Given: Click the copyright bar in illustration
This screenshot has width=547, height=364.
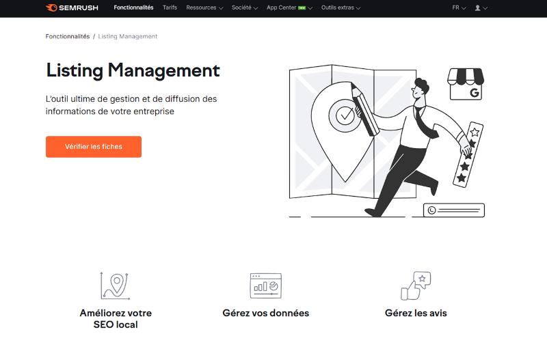Looking at the screenshot, I should click(454, 210).
